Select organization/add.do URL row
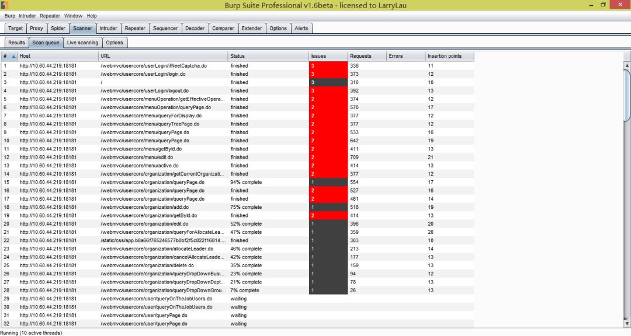This screenshot has width=631, height=336. 144,208
